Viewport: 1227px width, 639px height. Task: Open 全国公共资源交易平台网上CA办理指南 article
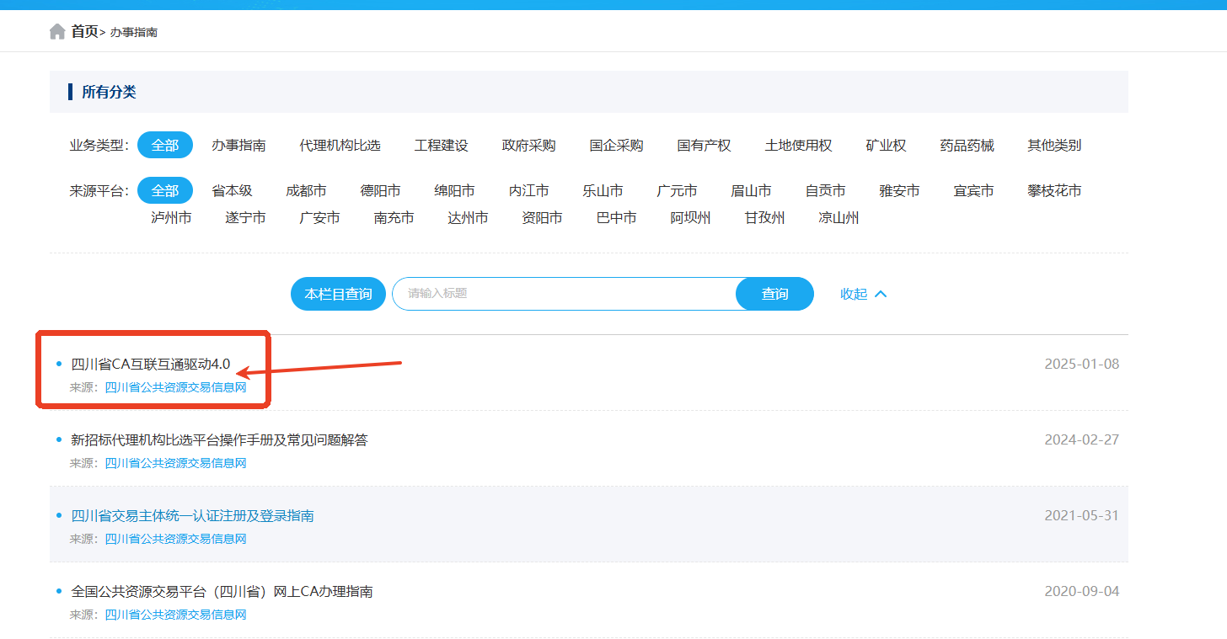[x=222, y=591]
